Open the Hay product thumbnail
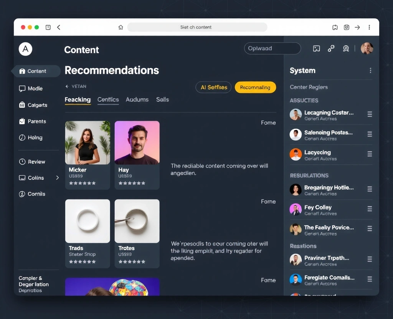Screen dimensions: 393x319 pos(137,143)
